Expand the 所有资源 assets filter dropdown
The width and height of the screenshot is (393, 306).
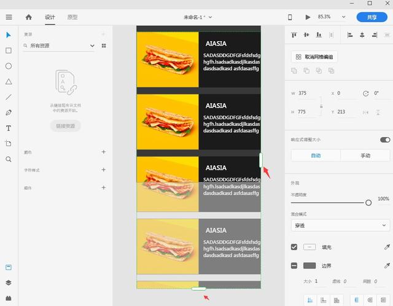point(92,45)
